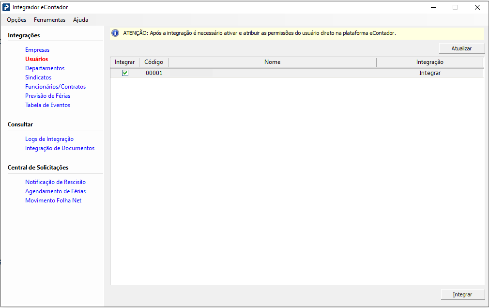Open Notificação de Rescisão requests
489x308 pixels.
pyautogui.click(x=55, y=182)
